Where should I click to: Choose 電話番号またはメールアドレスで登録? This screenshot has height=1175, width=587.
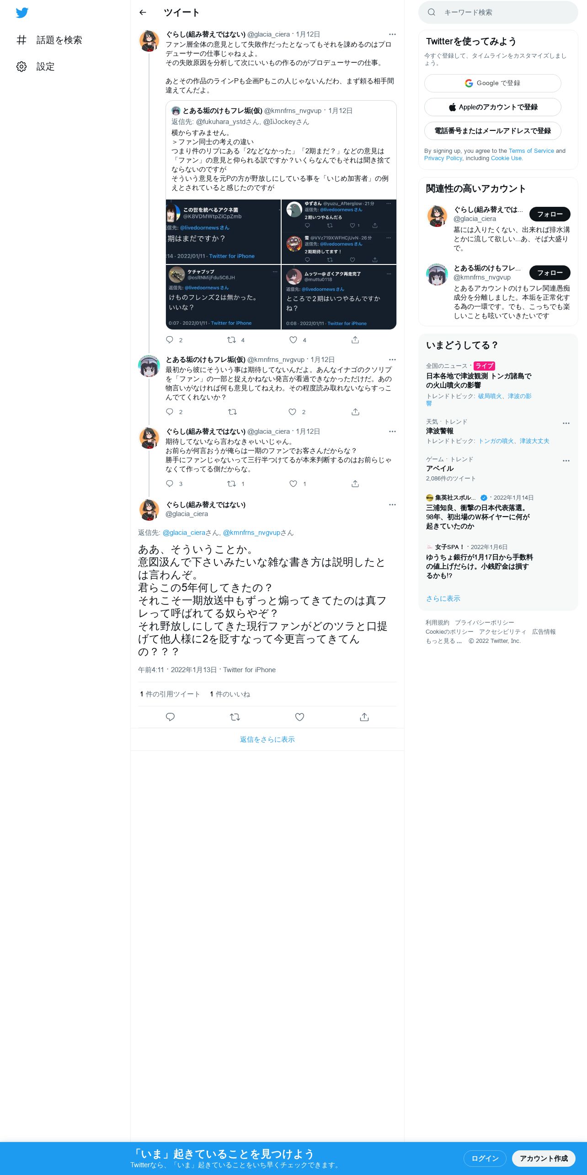point(493,131)
